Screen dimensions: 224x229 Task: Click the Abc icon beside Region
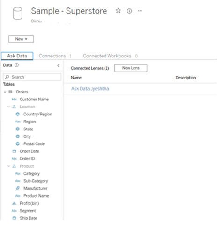(x=18, y=122)
